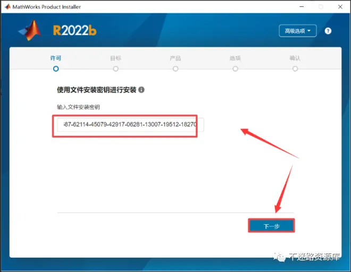Click the MathWorks title bar icon
The width and height of the screenshot is (351, 272).
pyautogui.click(x=7, y=7)
